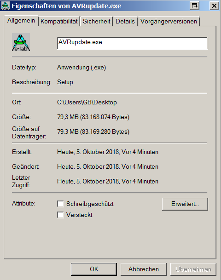Open the Erweitert... attributes dialog
The width and height of the screenshot is (221, 280).
point(185,204)
